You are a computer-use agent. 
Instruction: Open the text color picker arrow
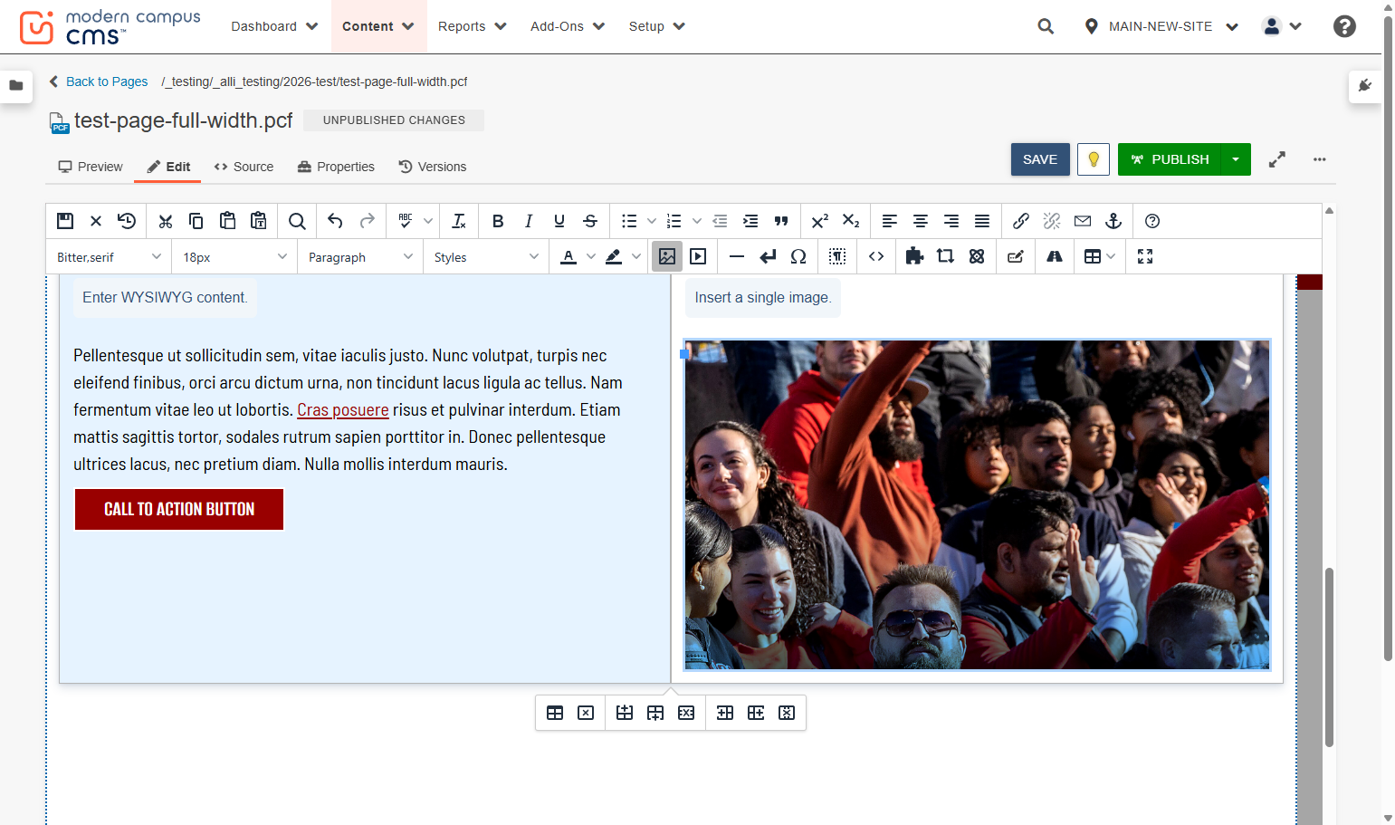coord(591,256)
